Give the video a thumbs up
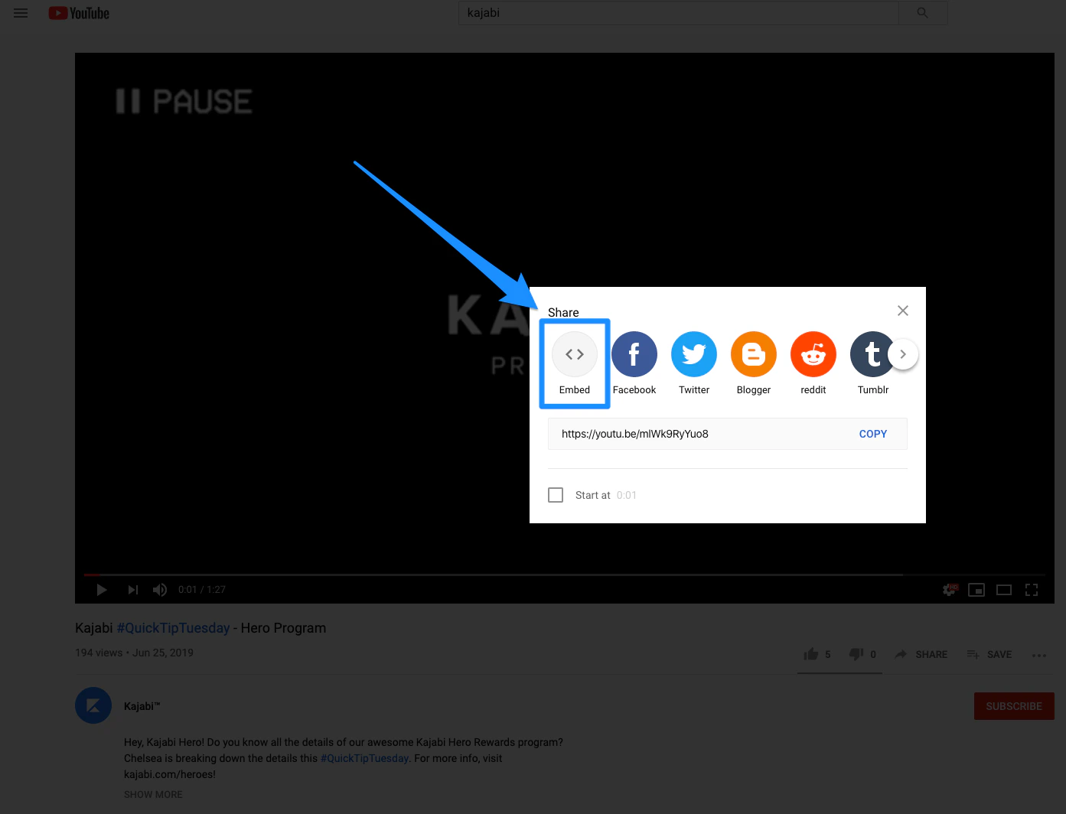Screen dimensions: 1066x814 click(811, 654)
